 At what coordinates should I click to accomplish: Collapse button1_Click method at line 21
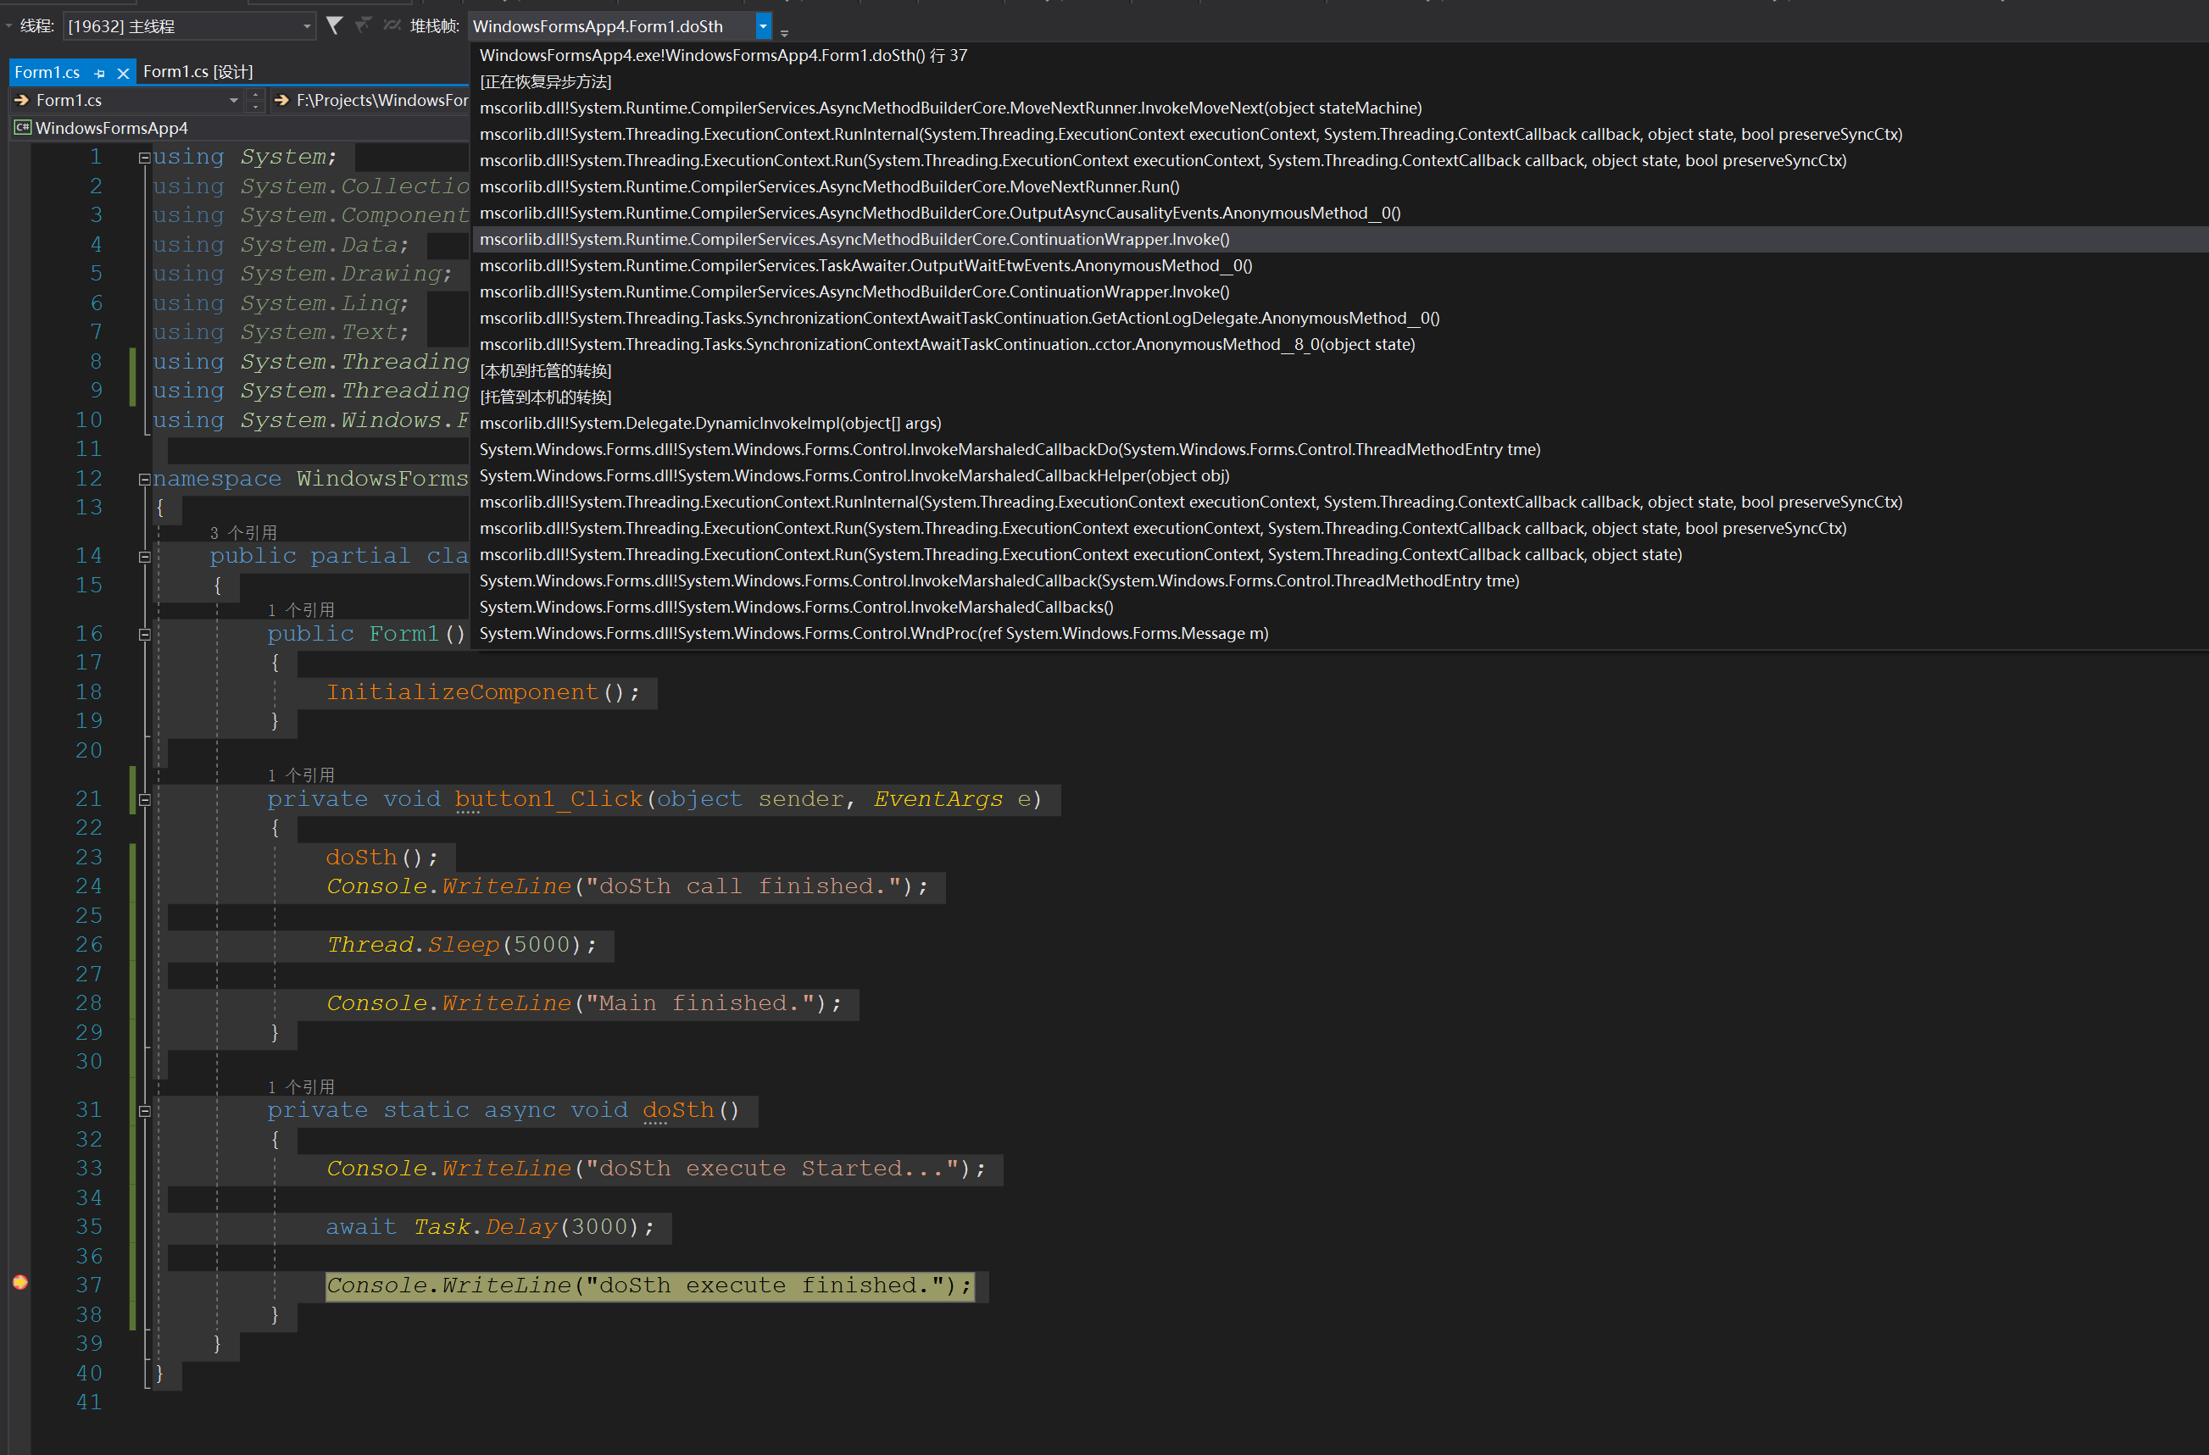(145, 800)
